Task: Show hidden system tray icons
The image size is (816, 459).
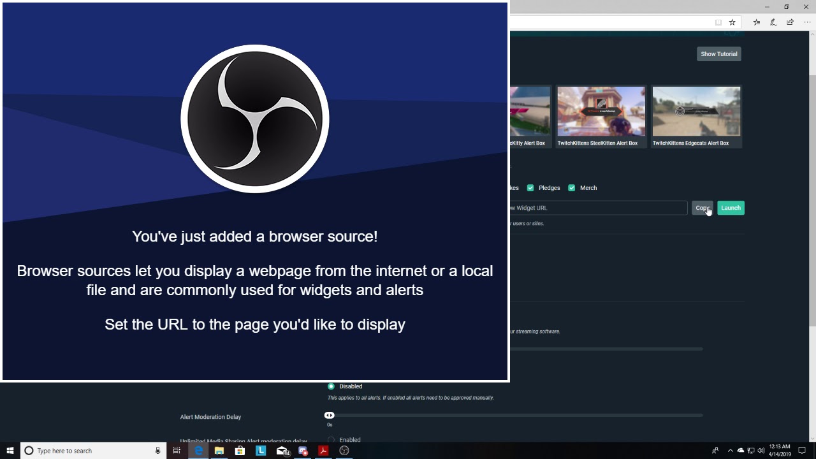Action: (x=731, y=451)
